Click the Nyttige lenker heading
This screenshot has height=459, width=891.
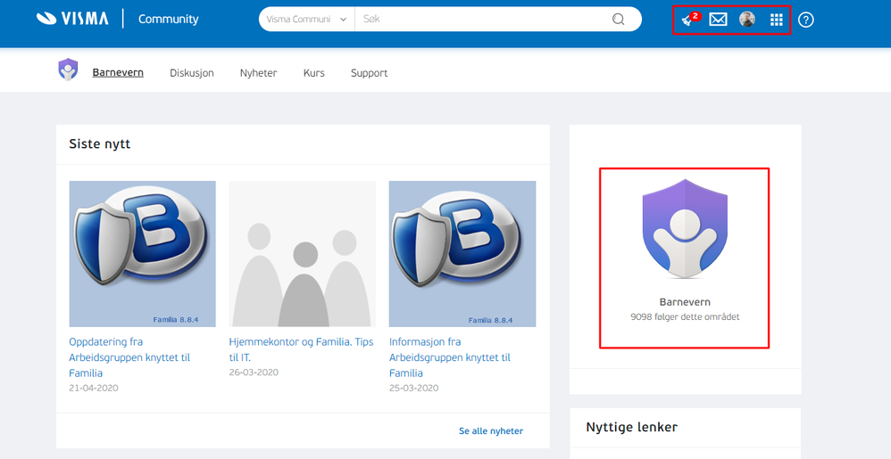631,427
